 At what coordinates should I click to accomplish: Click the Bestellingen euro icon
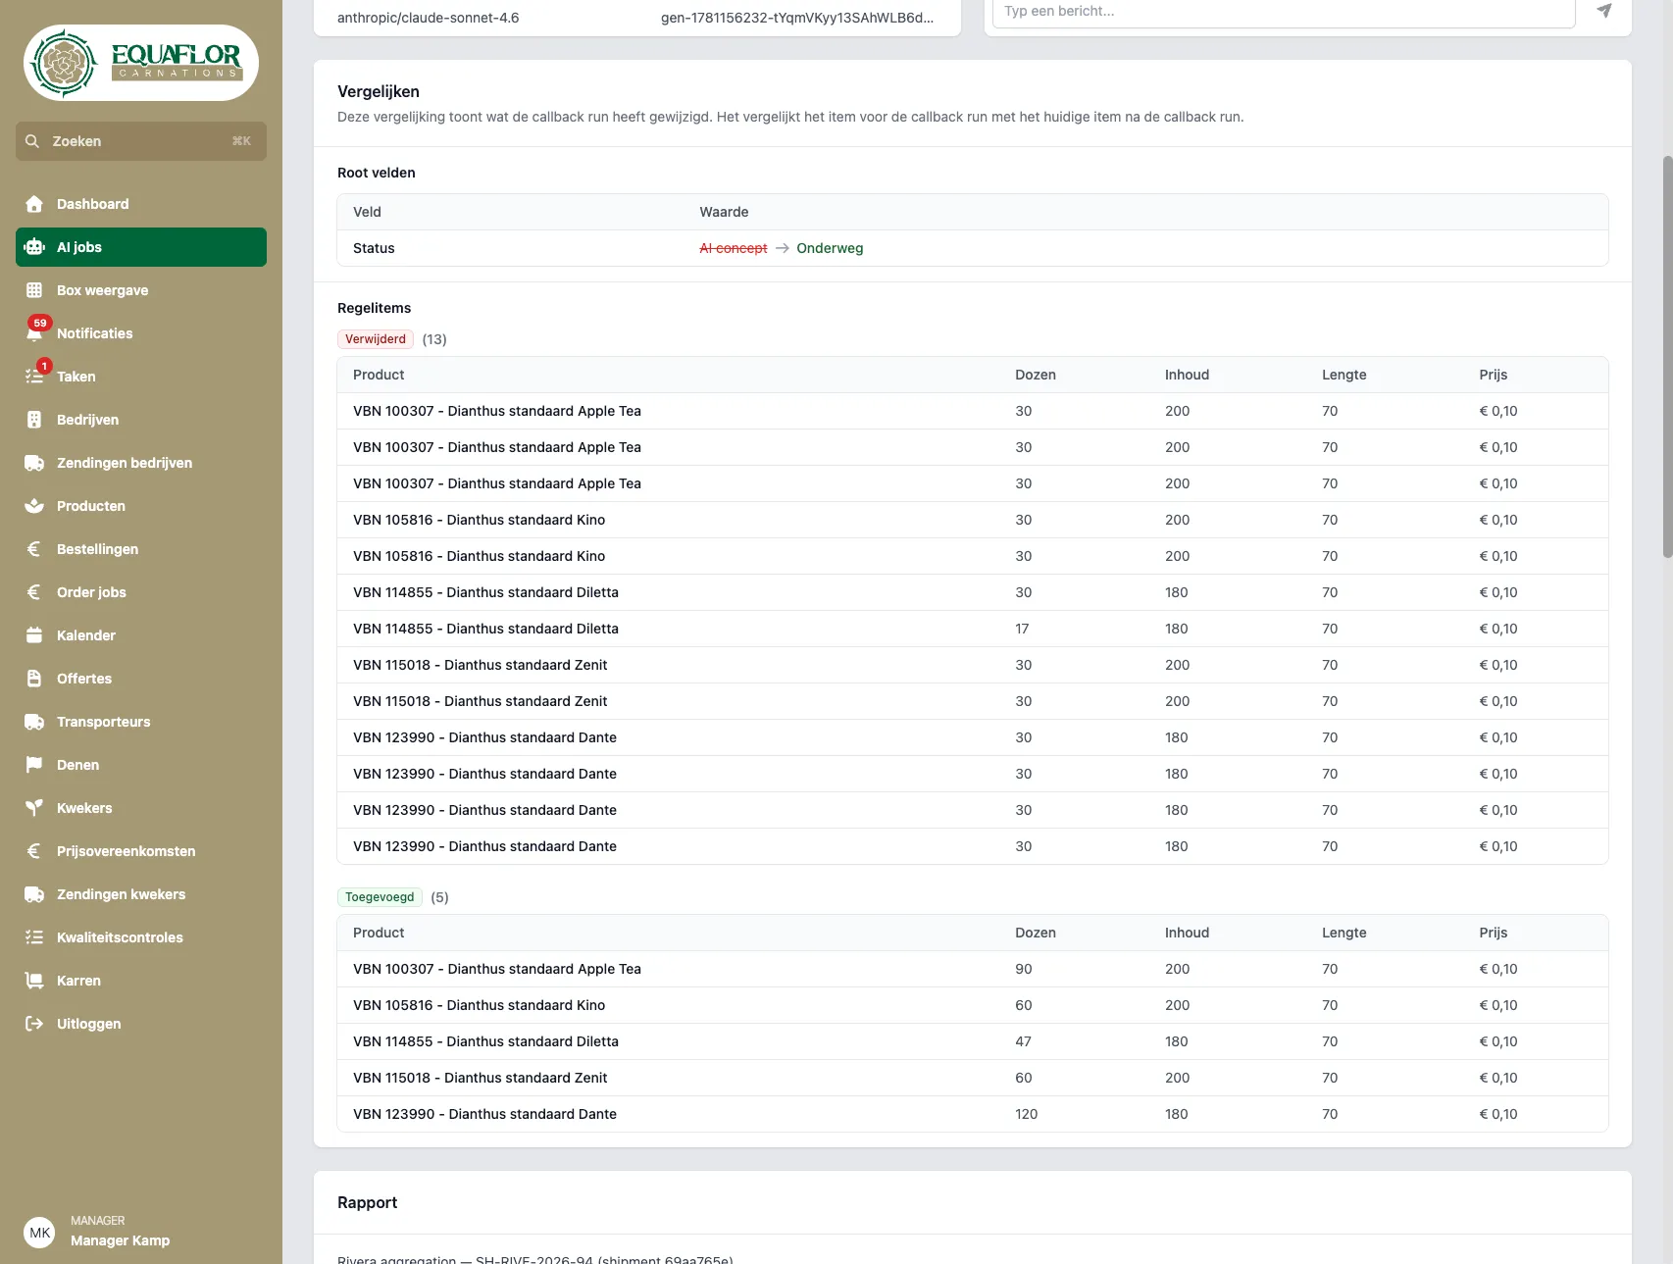point(34,549)
